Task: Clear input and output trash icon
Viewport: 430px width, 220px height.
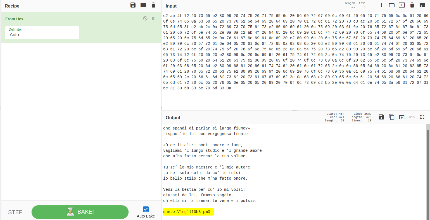Action: click(x=412, y=5)
